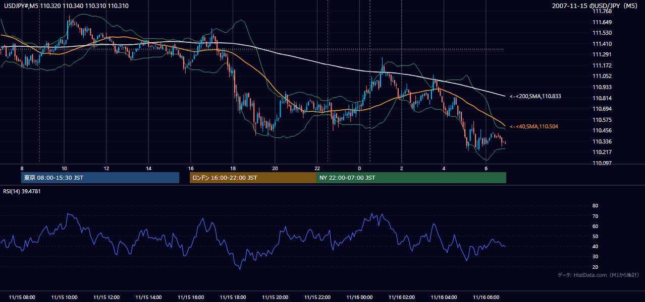Click the bottom time label 11/16 00:00

point(359,297)
